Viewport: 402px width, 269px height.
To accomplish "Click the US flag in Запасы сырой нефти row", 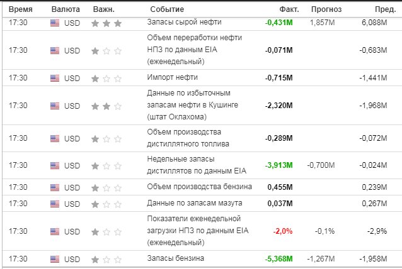I will coord(55,23).
